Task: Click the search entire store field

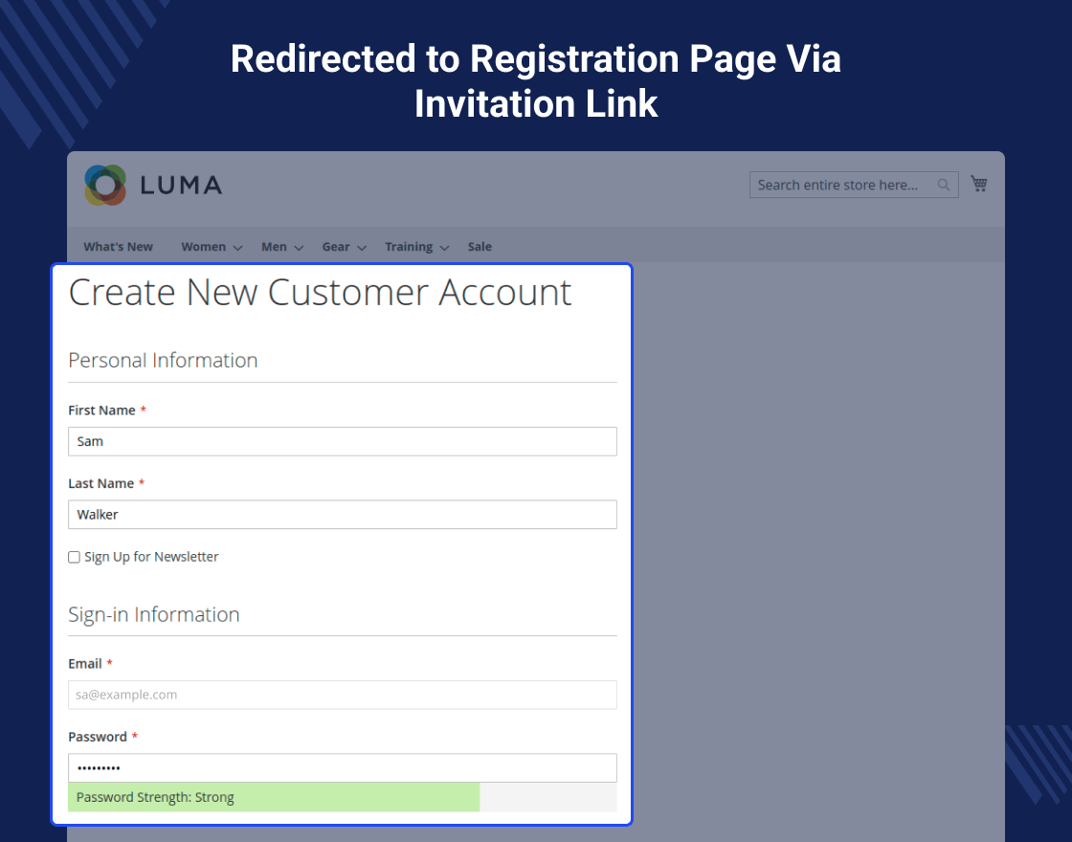Action: pyautogui.click(x=842, y=184)
